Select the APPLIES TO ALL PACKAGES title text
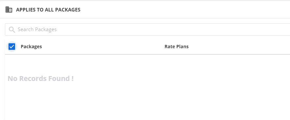The height and width of the screenshot is (120, 290). 48,10
